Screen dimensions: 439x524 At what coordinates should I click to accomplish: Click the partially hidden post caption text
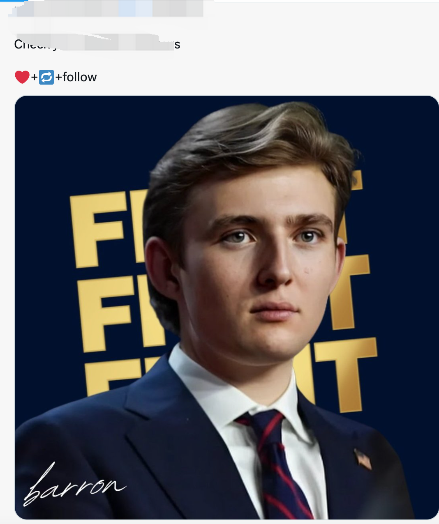point(97,43)
